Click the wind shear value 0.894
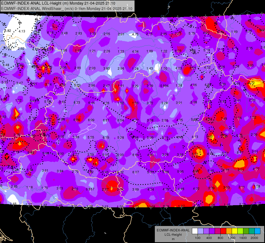The width and height of the screenshot is (265, 243). point(165,86)
